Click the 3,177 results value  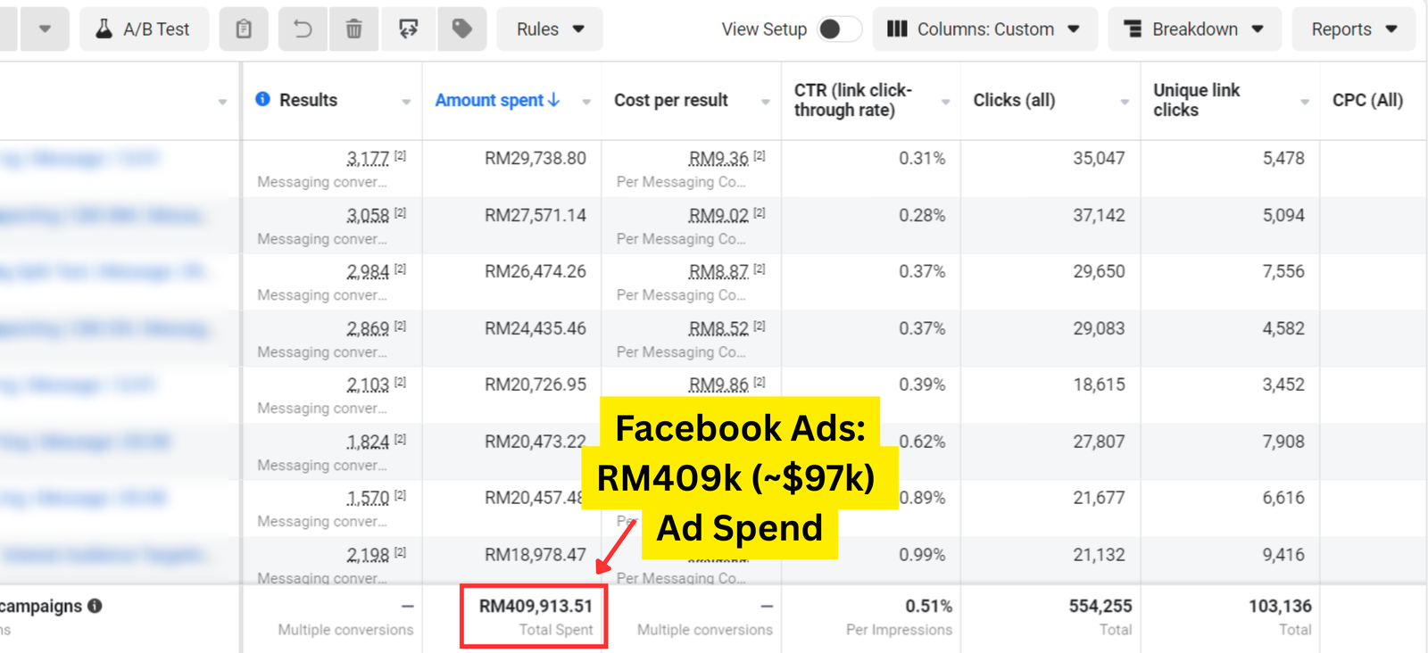368,159
